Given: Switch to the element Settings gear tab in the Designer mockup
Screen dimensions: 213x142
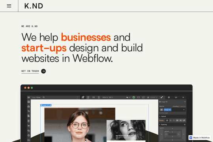Looking at the screenshot, I should coord(169,97).
